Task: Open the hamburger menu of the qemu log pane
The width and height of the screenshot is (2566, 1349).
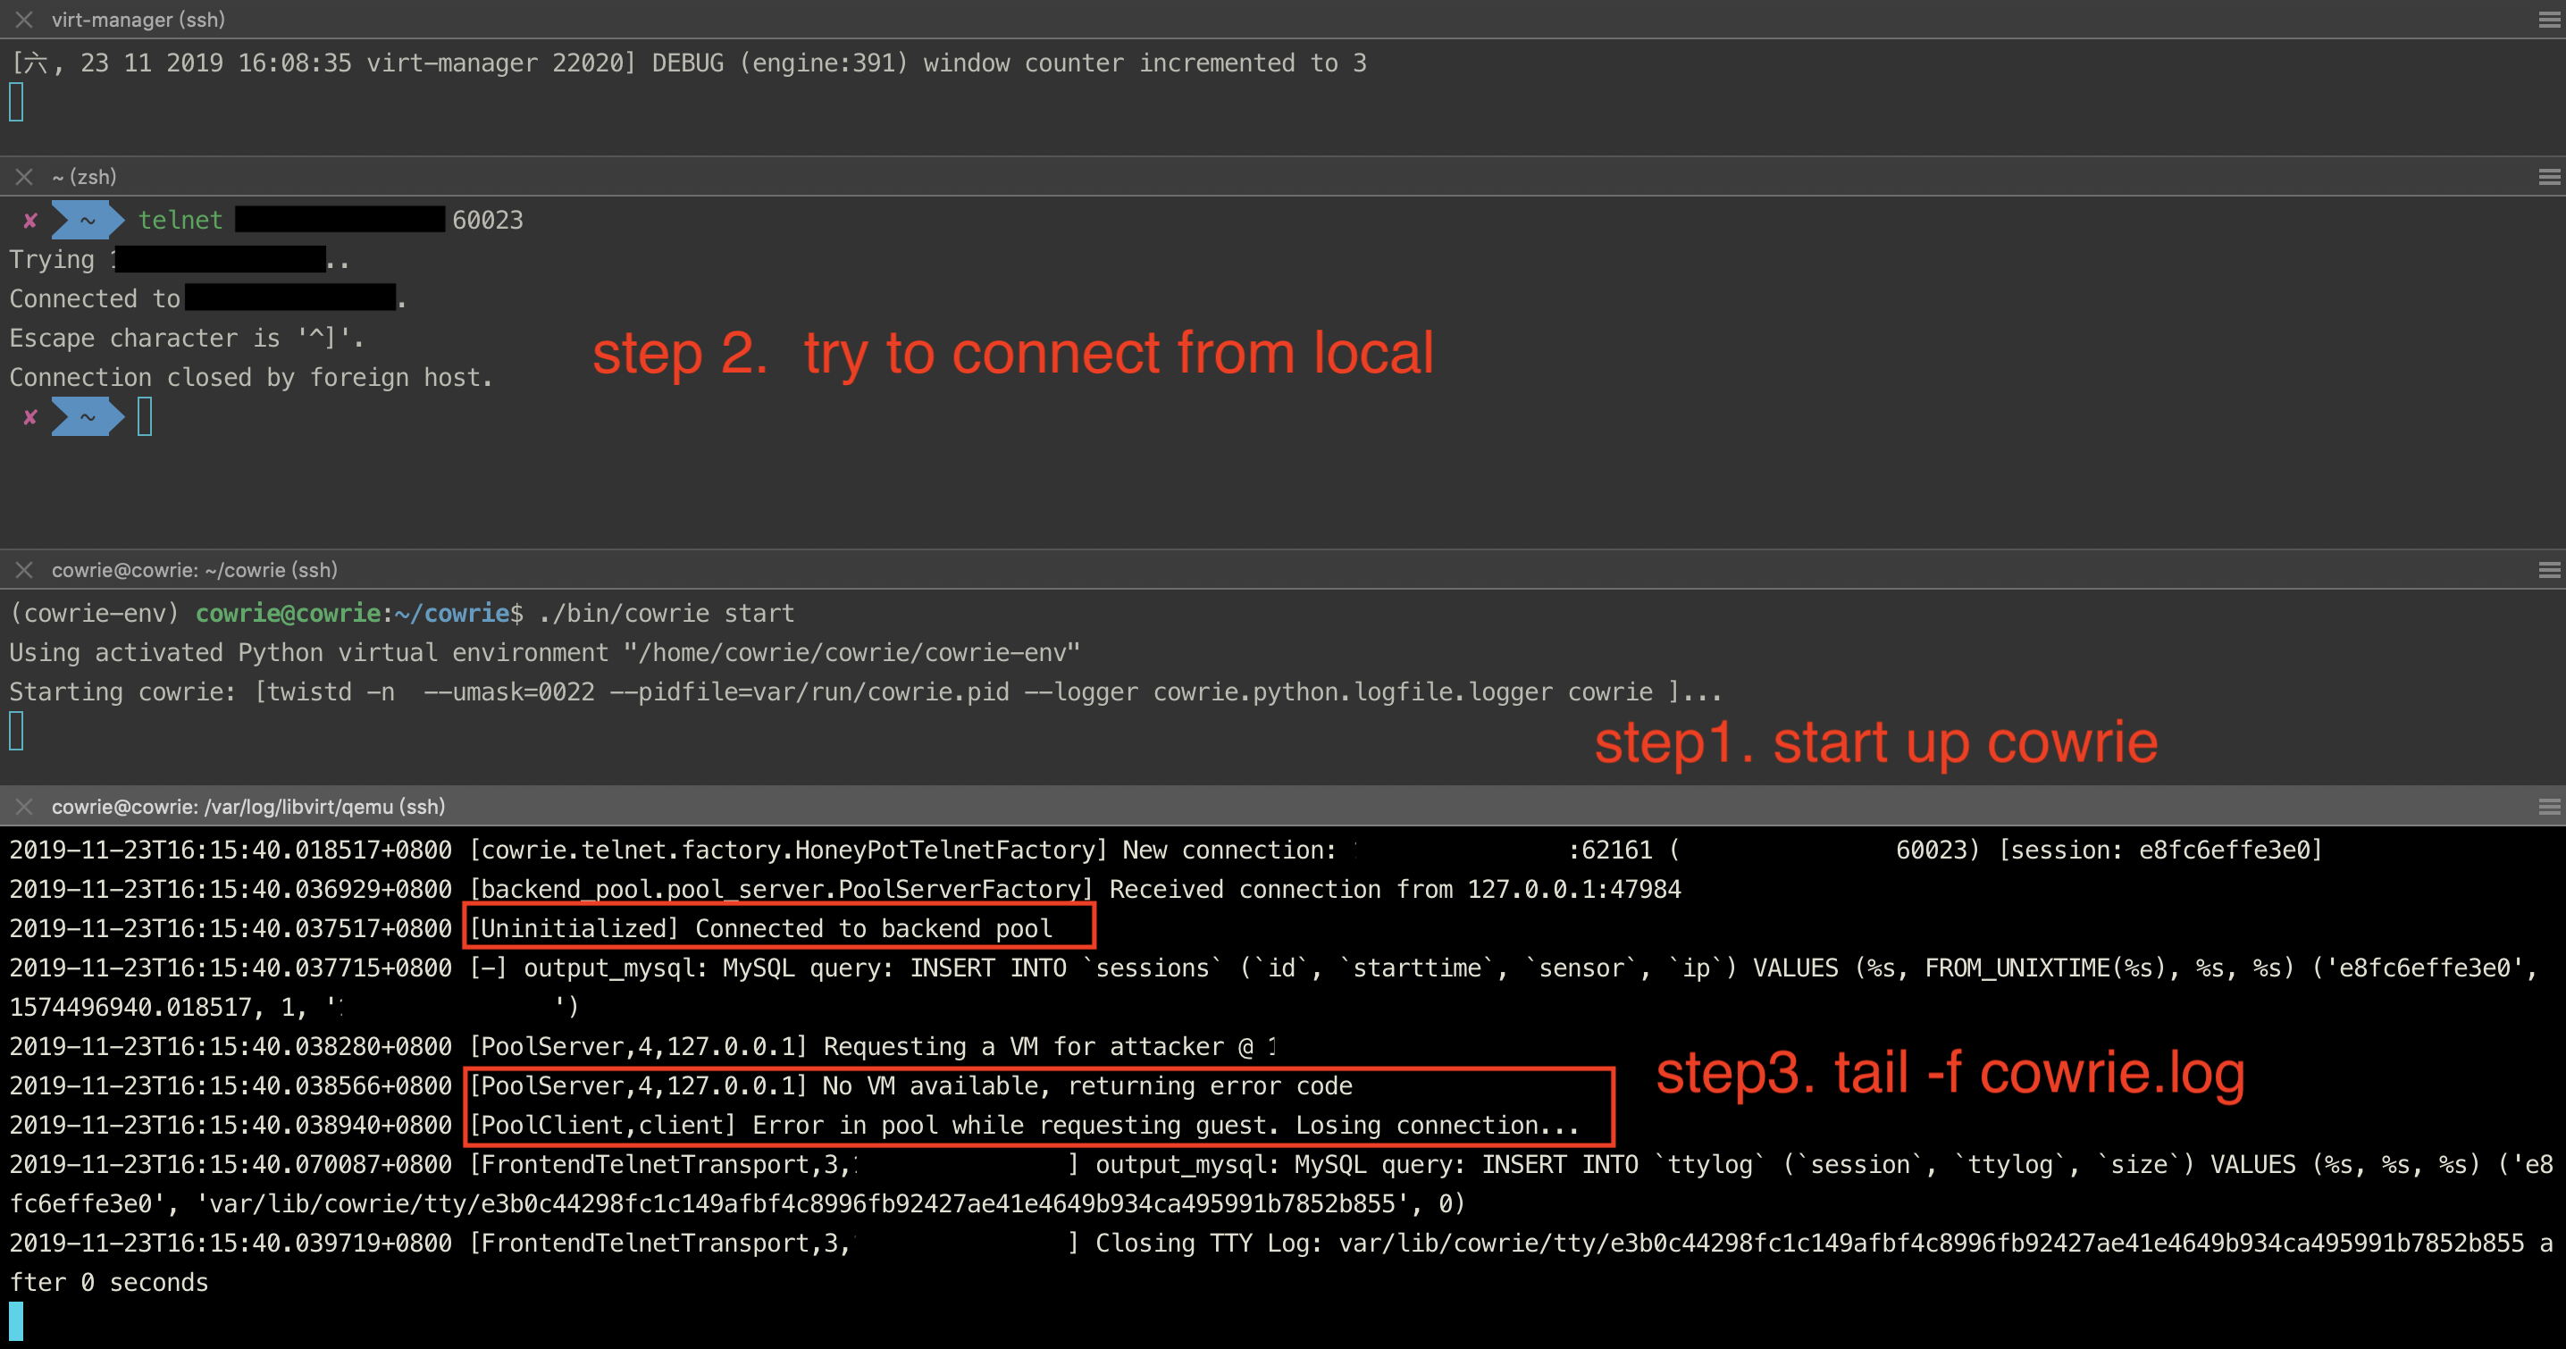Action: click(2548, 806)
